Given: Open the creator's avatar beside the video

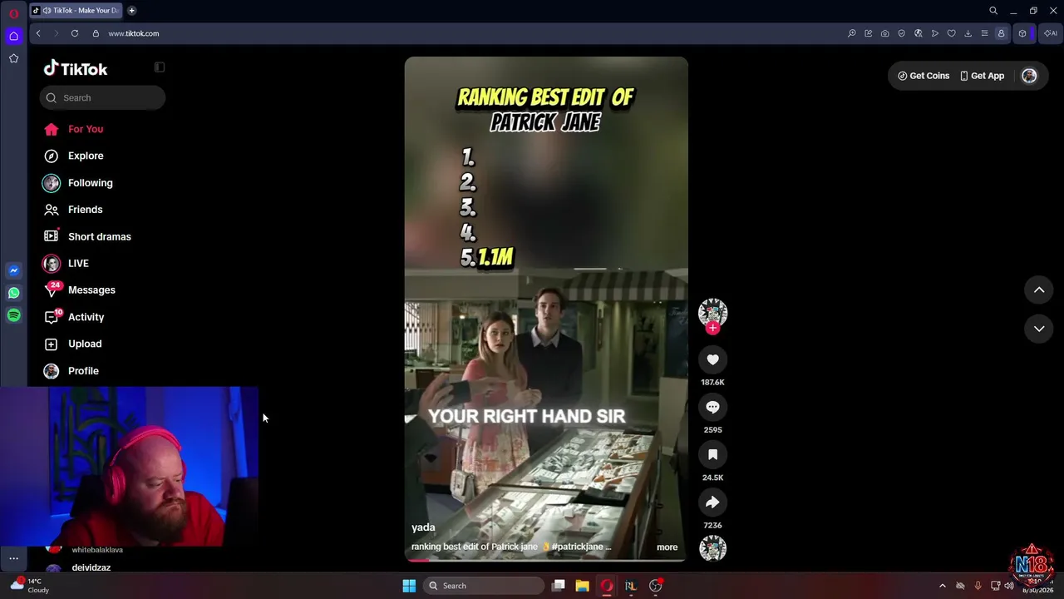Looking at the screenshot, I should click(712, 313).
